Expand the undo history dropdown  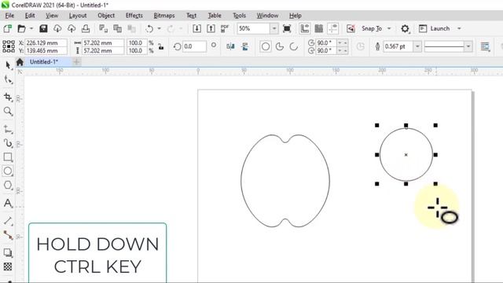[x=159, y=28]
